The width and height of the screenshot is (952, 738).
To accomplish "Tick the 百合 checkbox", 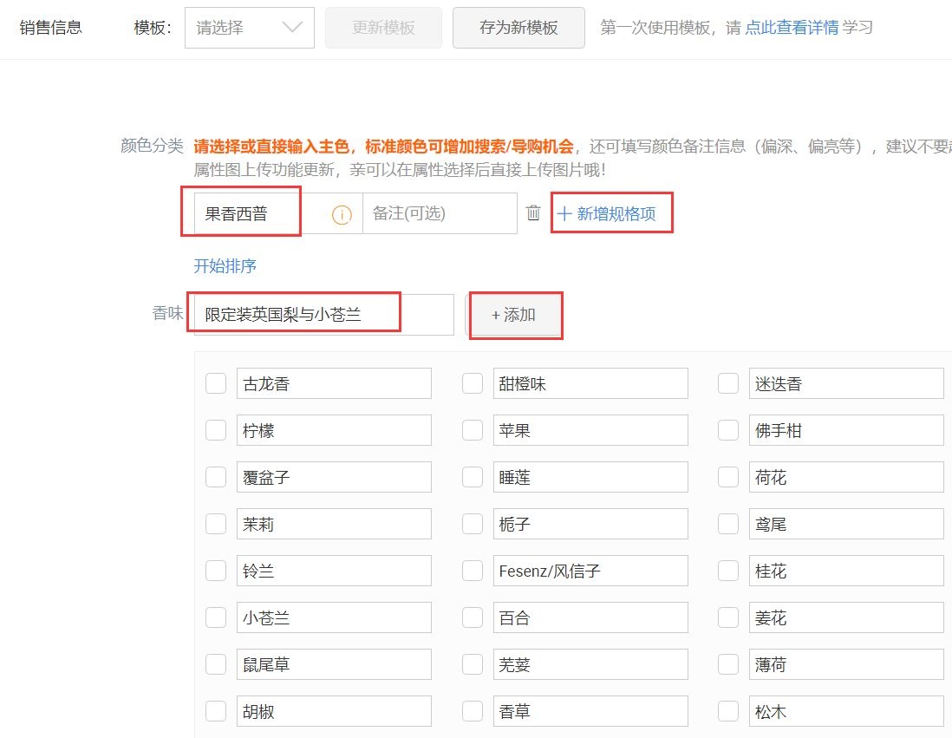I will pyautogui.click(x=473, y=617).
